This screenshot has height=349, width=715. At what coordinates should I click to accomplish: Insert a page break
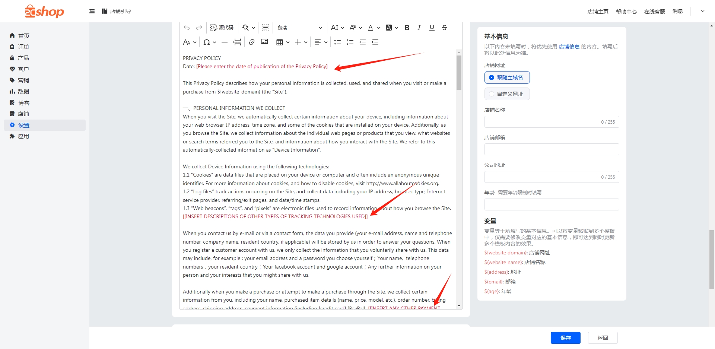237,42
